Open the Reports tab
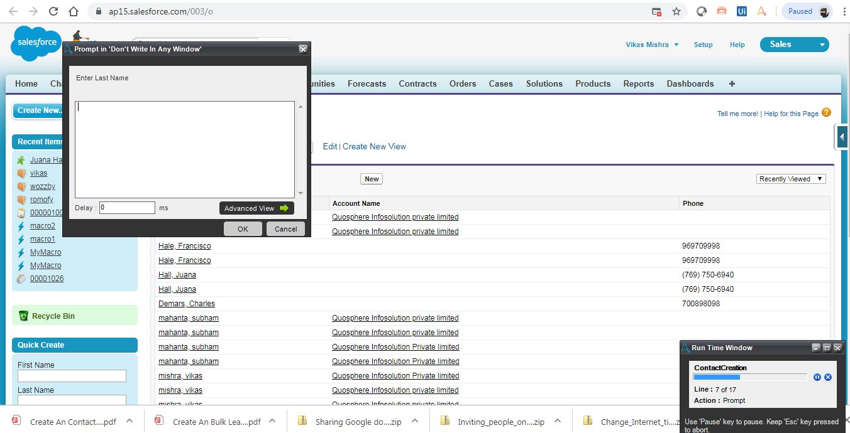This screenshot has width=850, height=433. point(638,83)
